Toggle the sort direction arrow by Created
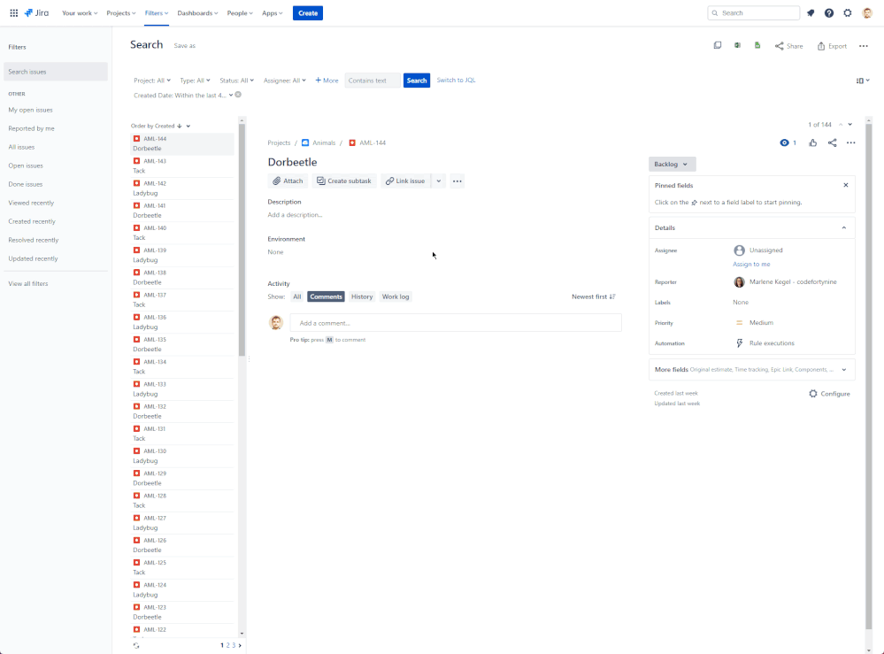 tap(180, 127)
